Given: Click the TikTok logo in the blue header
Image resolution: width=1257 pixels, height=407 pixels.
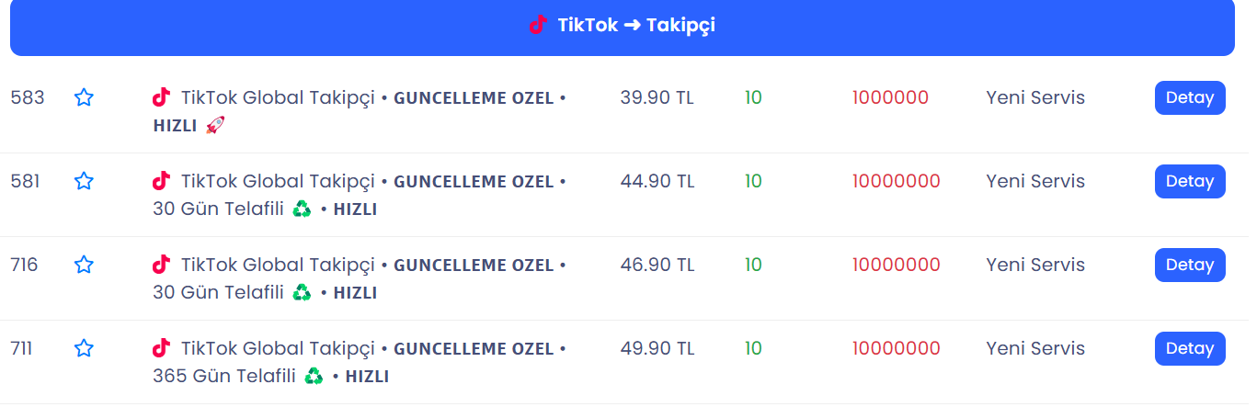Looking at the screenshot, I should [539, 25].
